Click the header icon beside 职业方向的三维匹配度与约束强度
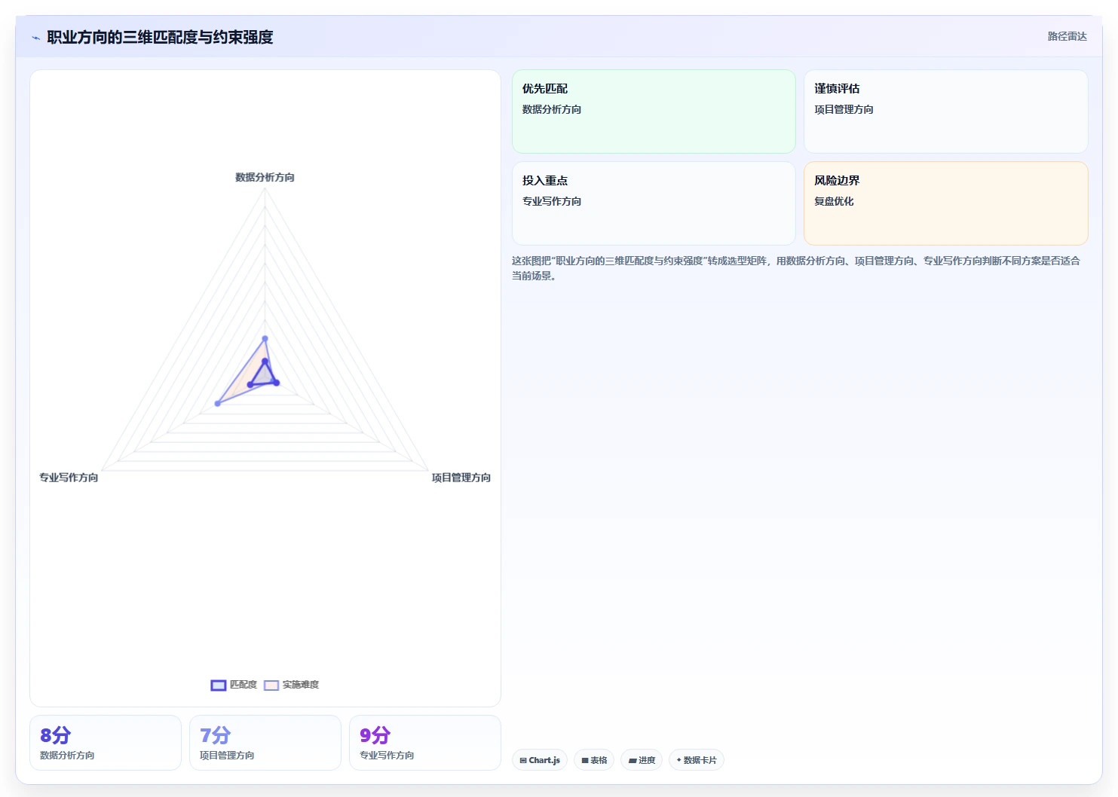1118x797 pixels. pos(35,38)
